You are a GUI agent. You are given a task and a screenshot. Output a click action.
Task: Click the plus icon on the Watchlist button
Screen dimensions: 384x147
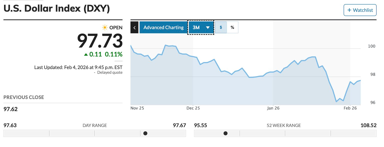tap(349, 10)
